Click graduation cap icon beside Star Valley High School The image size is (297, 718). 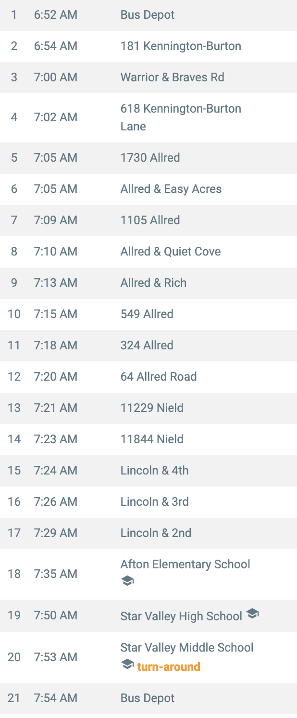click(252, 614)
